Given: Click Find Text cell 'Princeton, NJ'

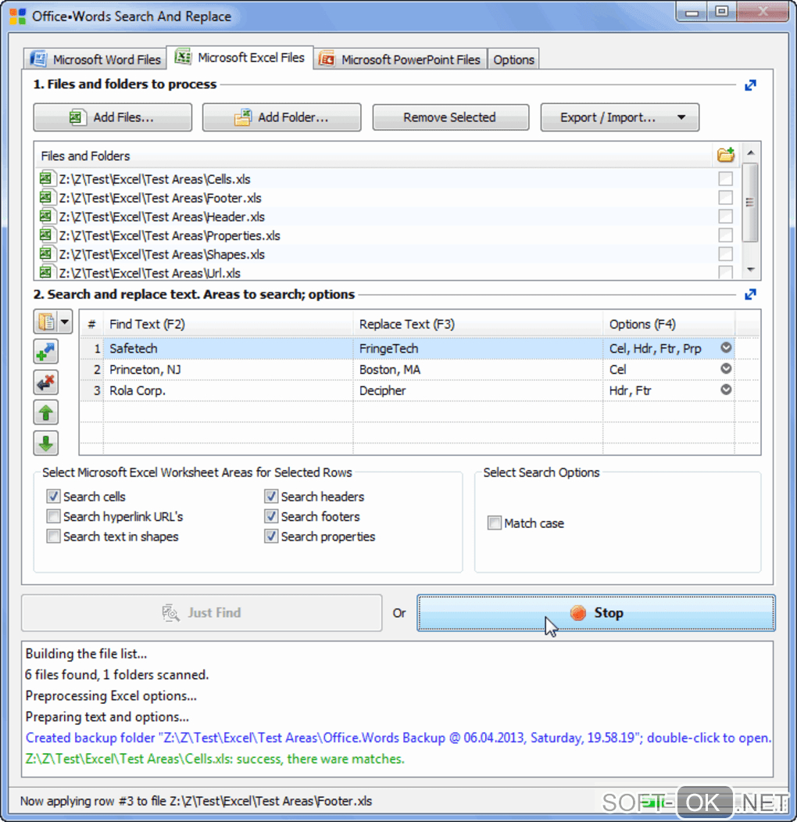Looking at the screenshot, I should pos(228,370).
